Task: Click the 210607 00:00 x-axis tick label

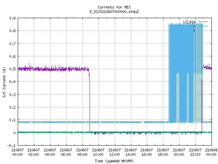Action: pyautogui.click(x=17, y=152)
